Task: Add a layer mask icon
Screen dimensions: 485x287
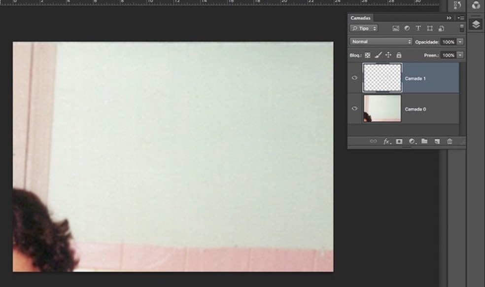Action: [x=399, y=141]
